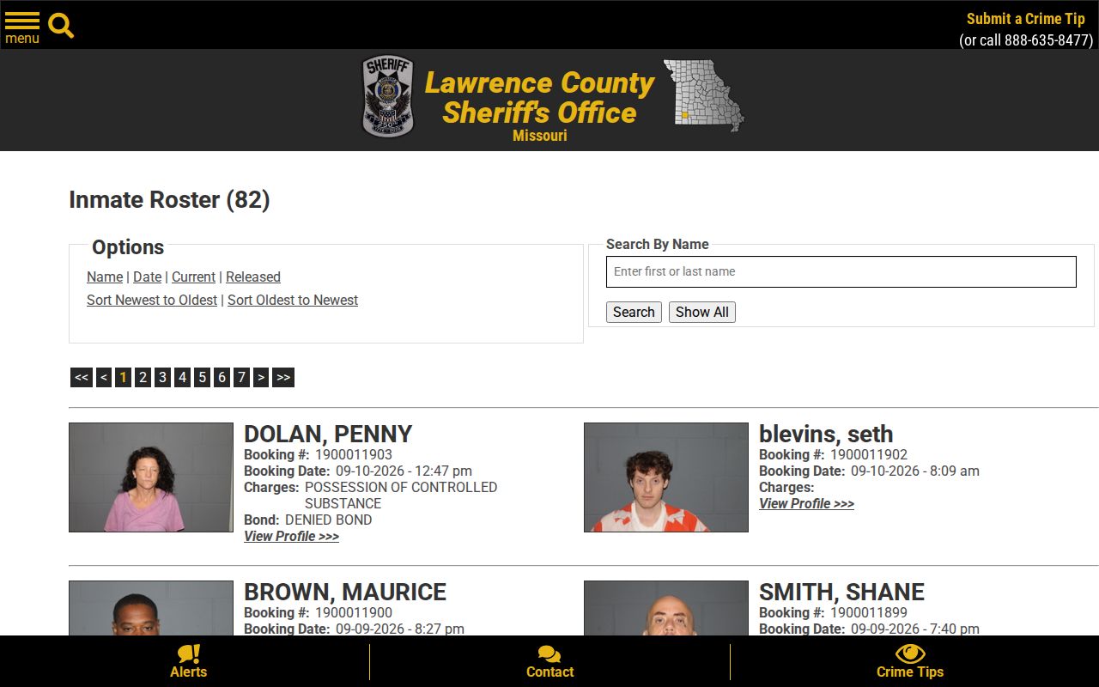
Task: Open Maurice Brown's mugshot photo
Action: click(151, 608)
